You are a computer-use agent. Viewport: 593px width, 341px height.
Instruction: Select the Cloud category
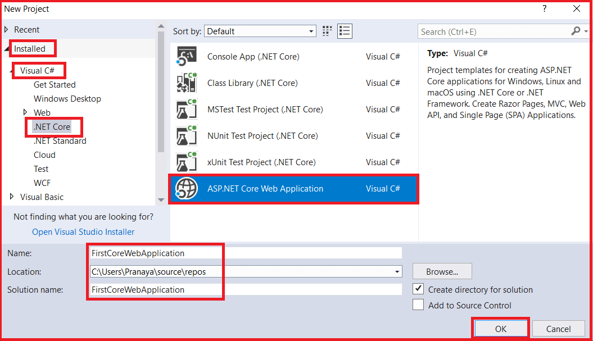pos(44,154)
